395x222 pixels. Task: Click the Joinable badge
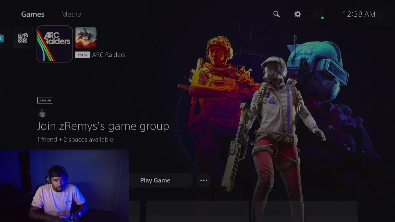point(45,100)
